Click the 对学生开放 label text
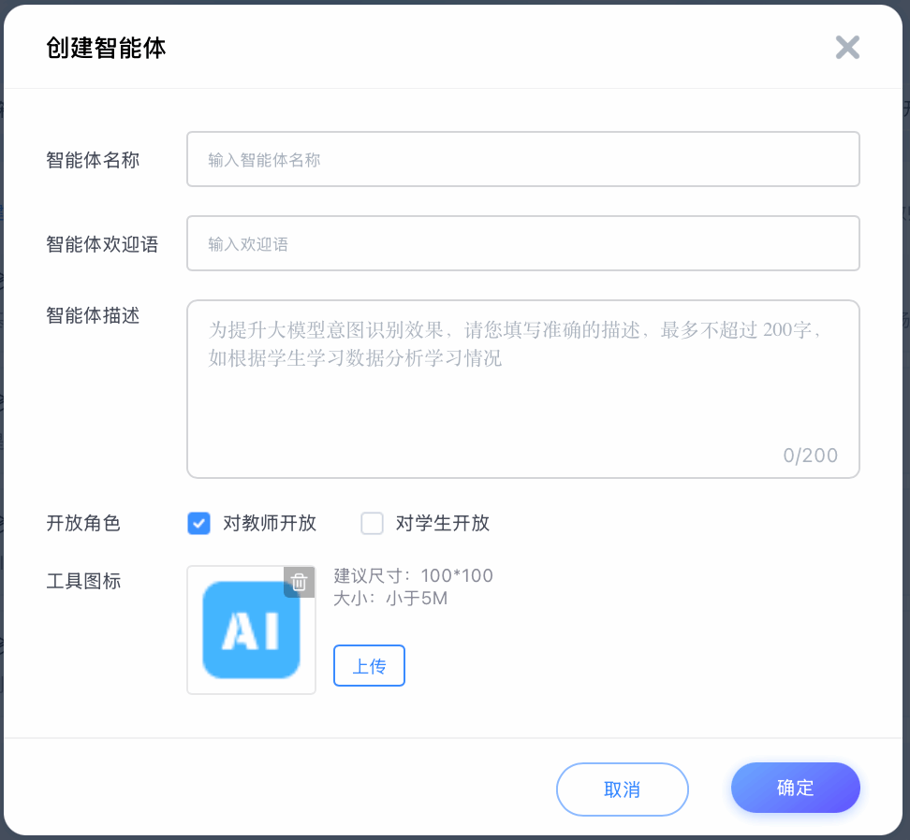The height and width of the screenshot is (840, 910). [x=443, y=523]
